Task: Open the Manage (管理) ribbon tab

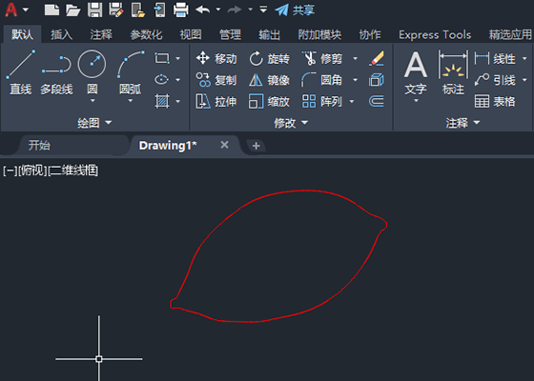Action: coord(230,34)
